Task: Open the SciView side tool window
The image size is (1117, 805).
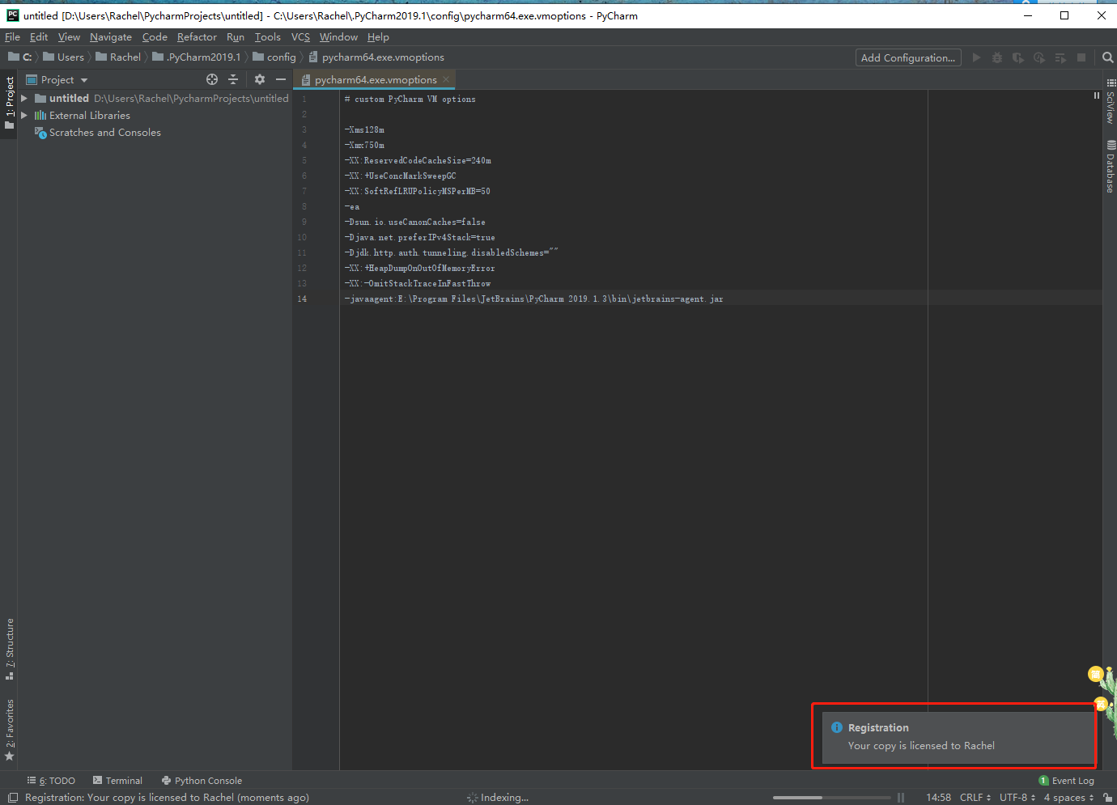Action: 1111,101
